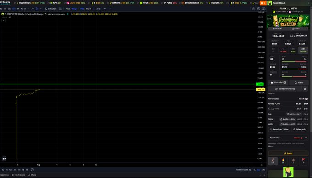The image size is (312, 178).
Task: Redo chart action arrow
Action: (110, 9)
